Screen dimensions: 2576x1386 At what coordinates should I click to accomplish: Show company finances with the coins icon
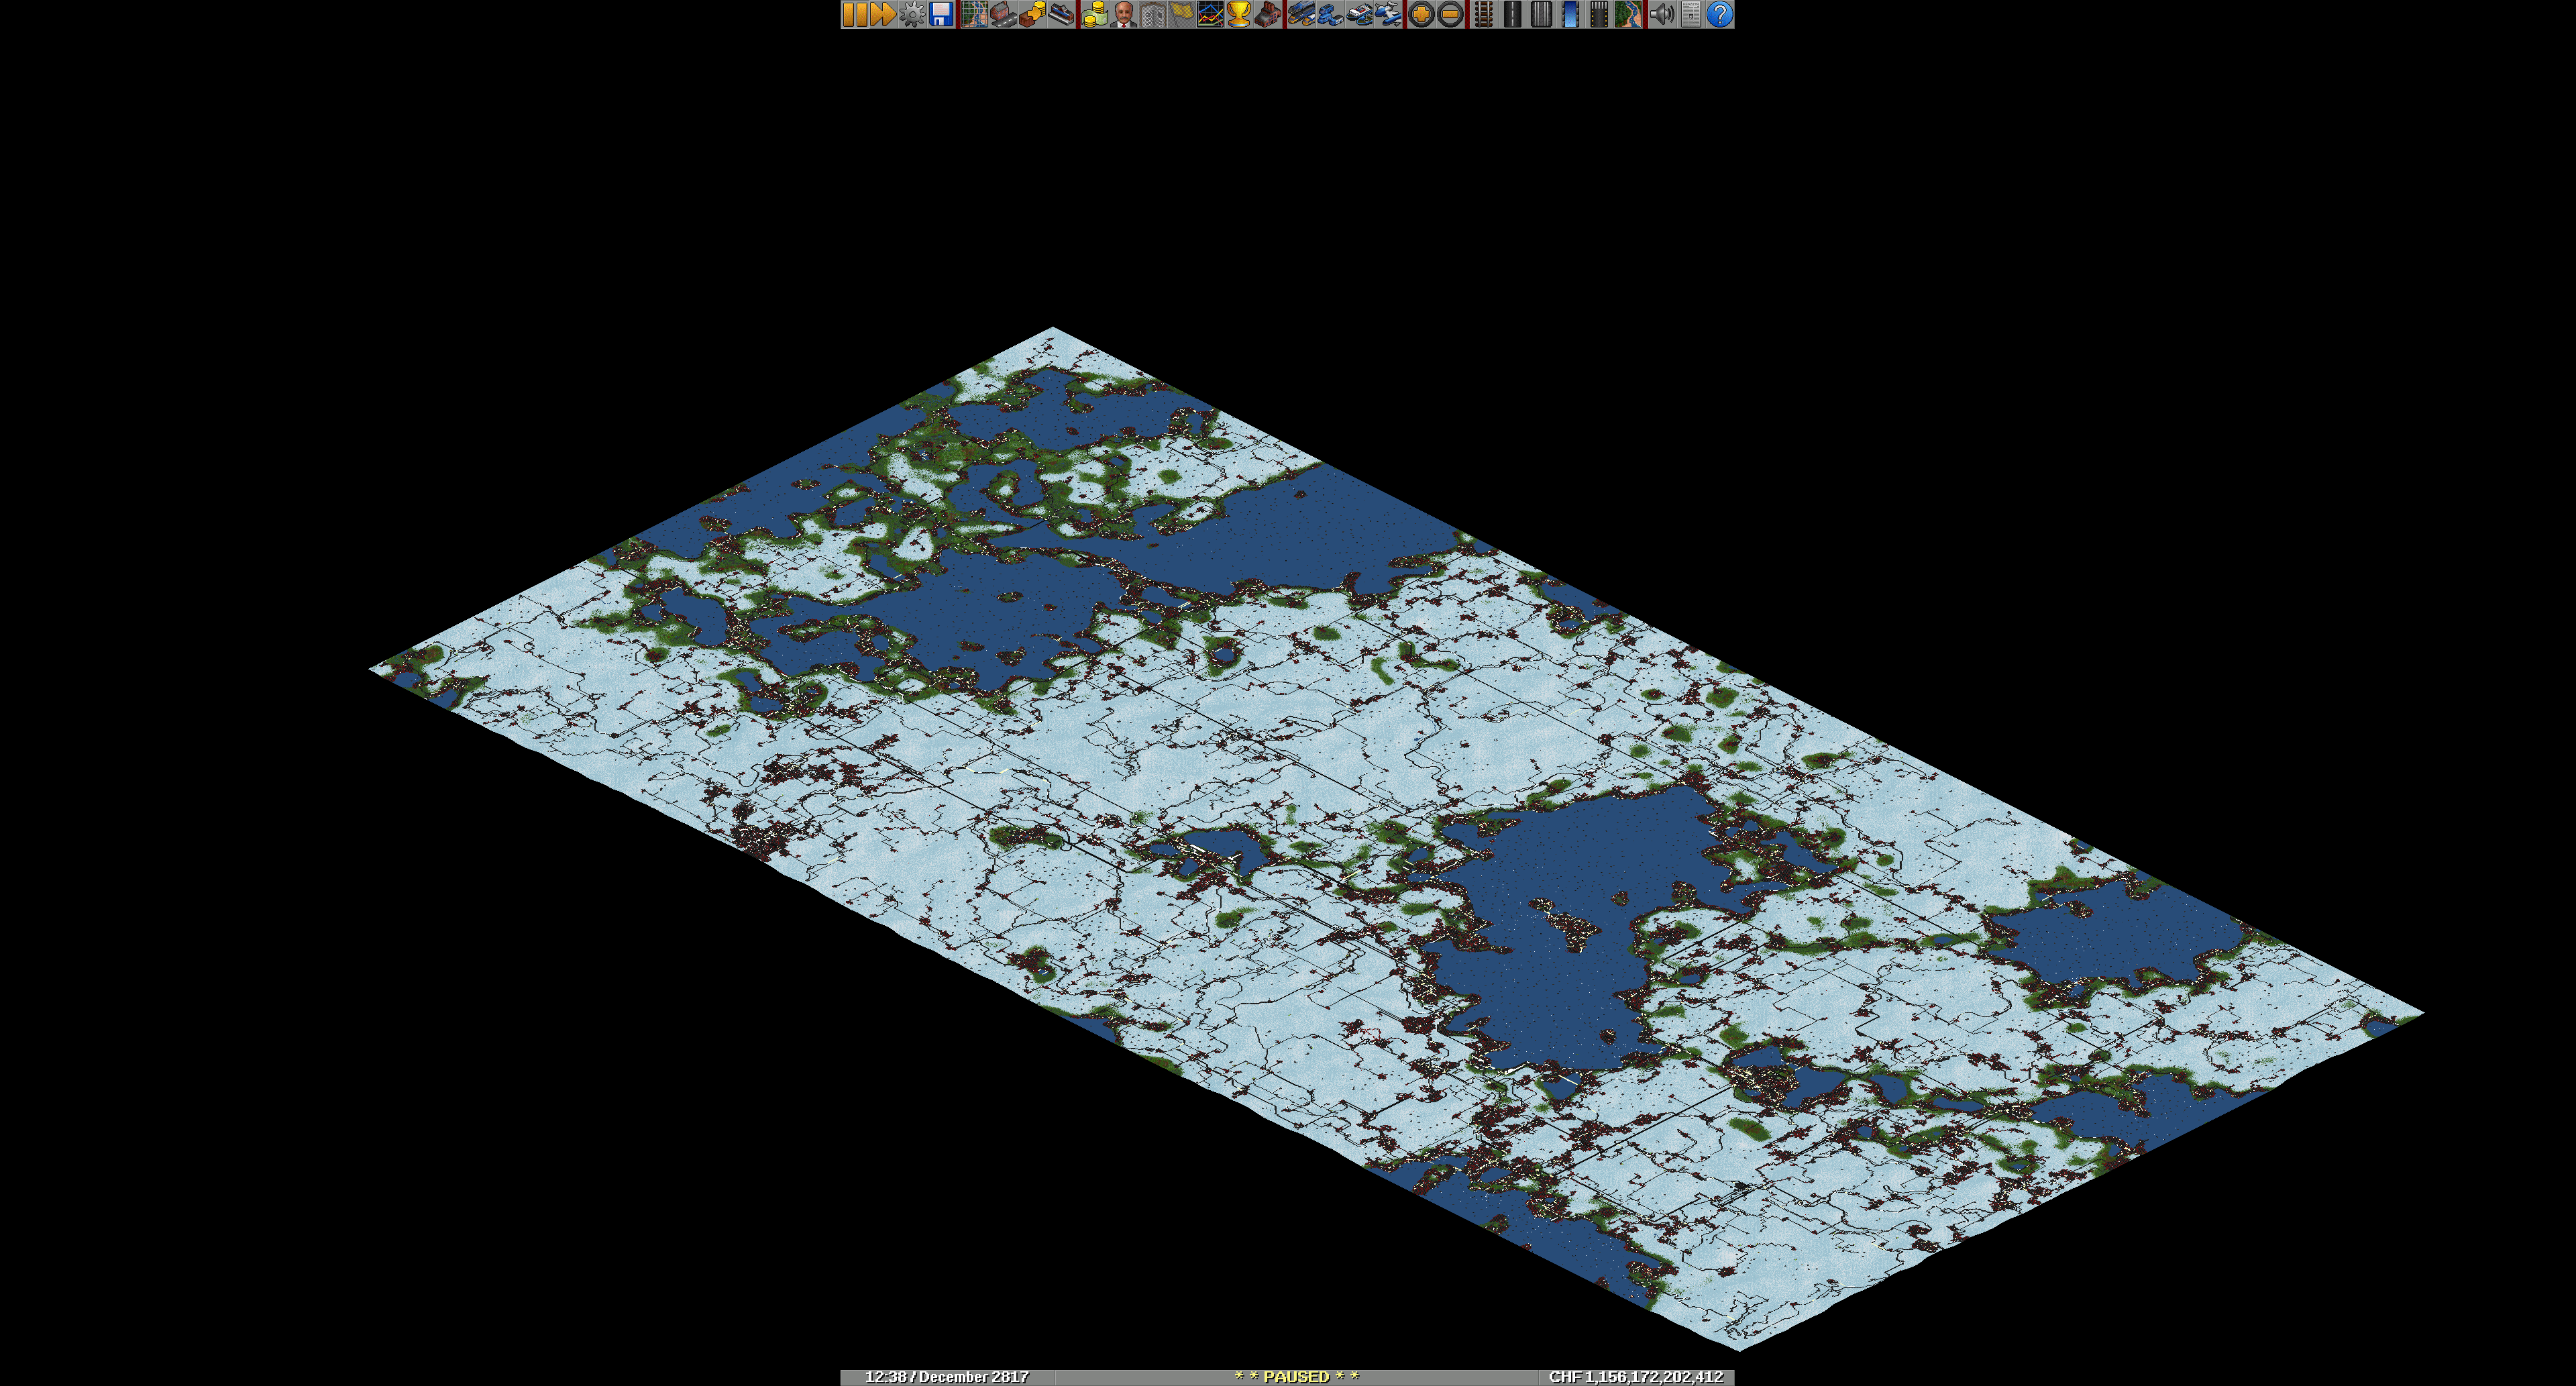point(1095,14)
